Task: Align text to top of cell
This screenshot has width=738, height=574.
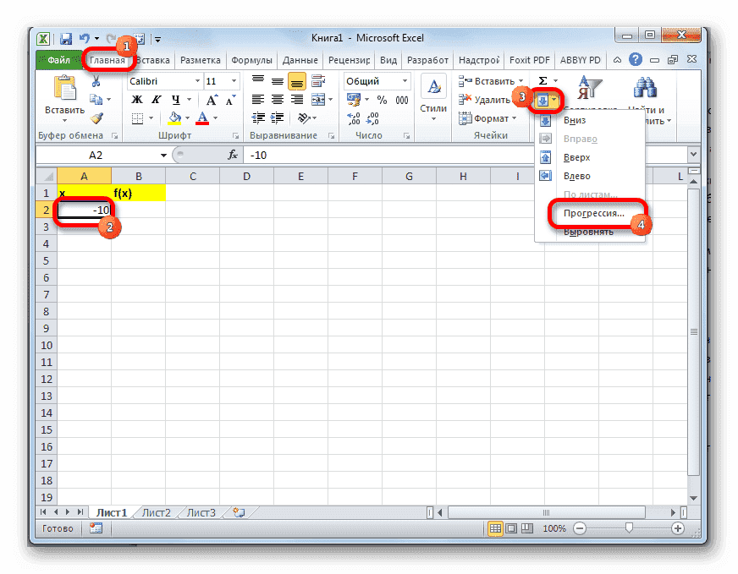Action: tap(258, 81)
